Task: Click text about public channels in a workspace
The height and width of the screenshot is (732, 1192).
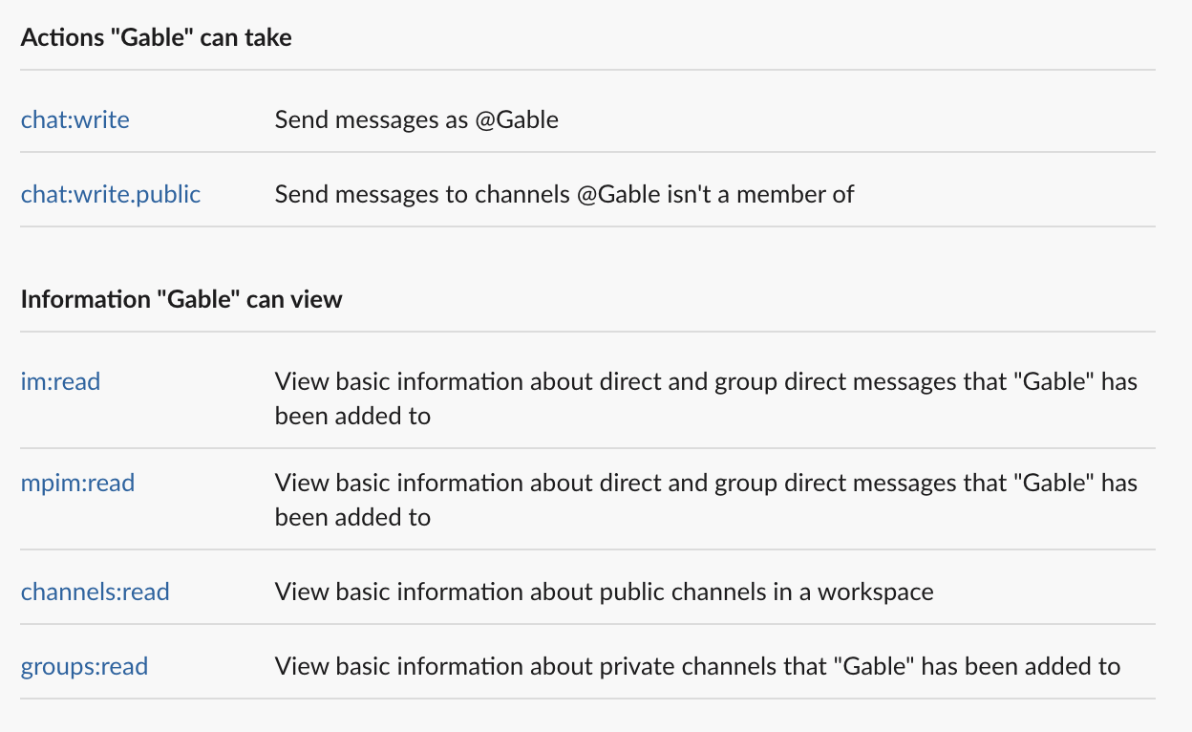Action: (604, 592)
